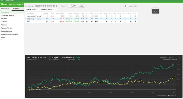Click the ИТОГ totals row
This screenshot has width=183, height=99.
tap(81, 21)
